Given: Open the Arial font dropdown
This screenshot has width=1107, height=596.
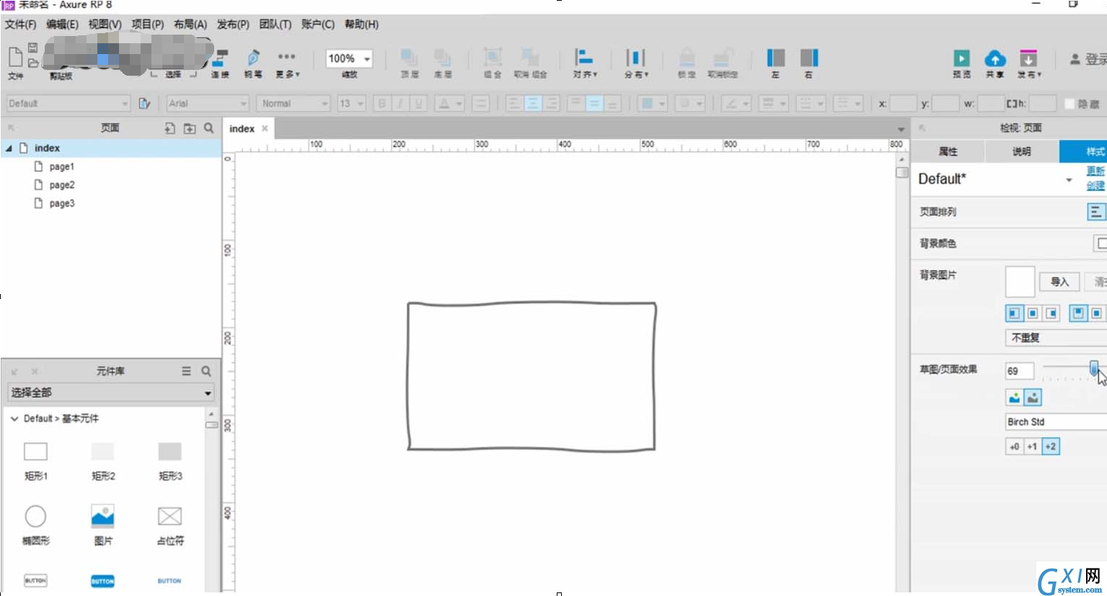Looking at the screenshot, I should (x=208, y=103).
